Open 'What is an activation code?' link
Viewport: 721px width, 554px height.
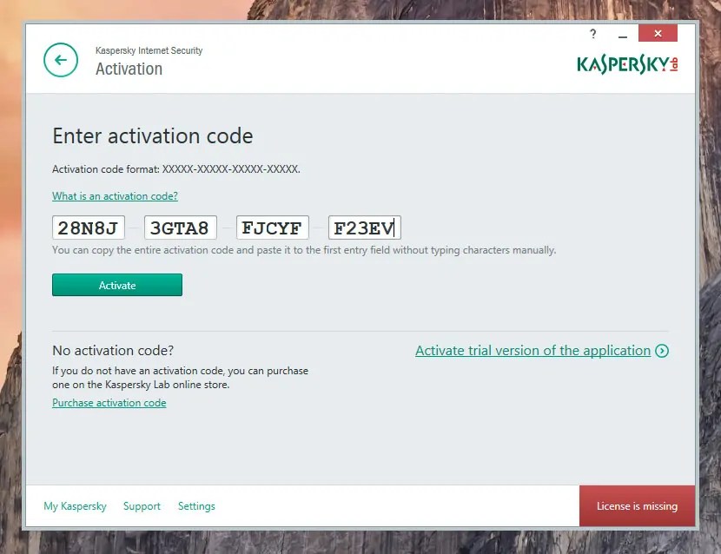tap(115, 196)
